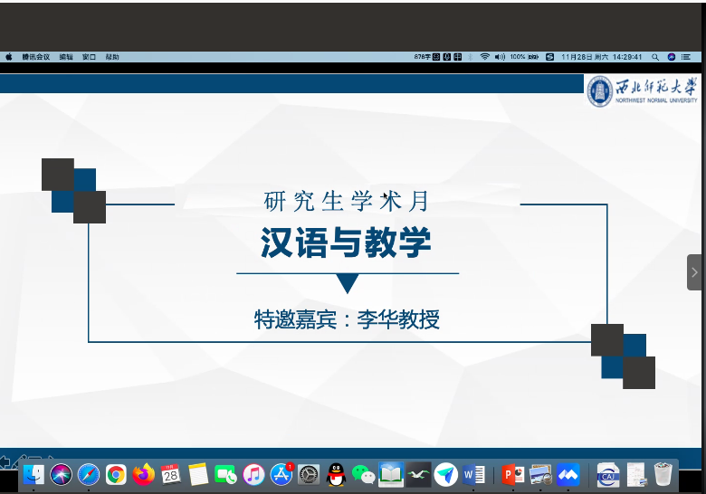706x494 pixels.
Task: Open the Trash in the dock
Action: point(663,473)
